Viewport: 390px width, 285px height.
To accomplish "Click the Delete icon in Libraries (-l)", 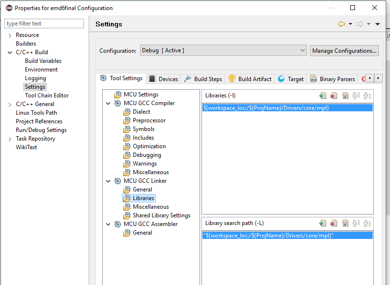I will tap(334, 95).
